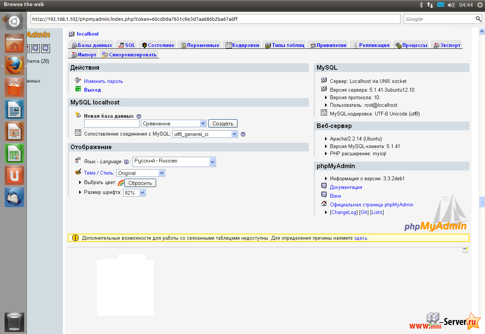This screenshot has width=485, height=334.
Task: Open the Привилегии tab
Action: (x=328, y=45)
